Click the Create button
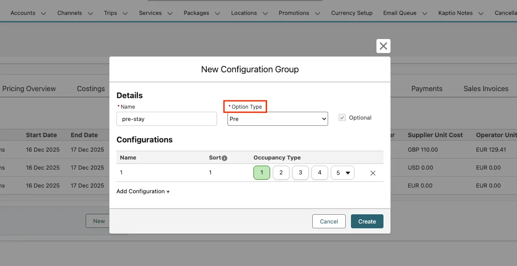This screenshot has height=266, width=517. 367,221
